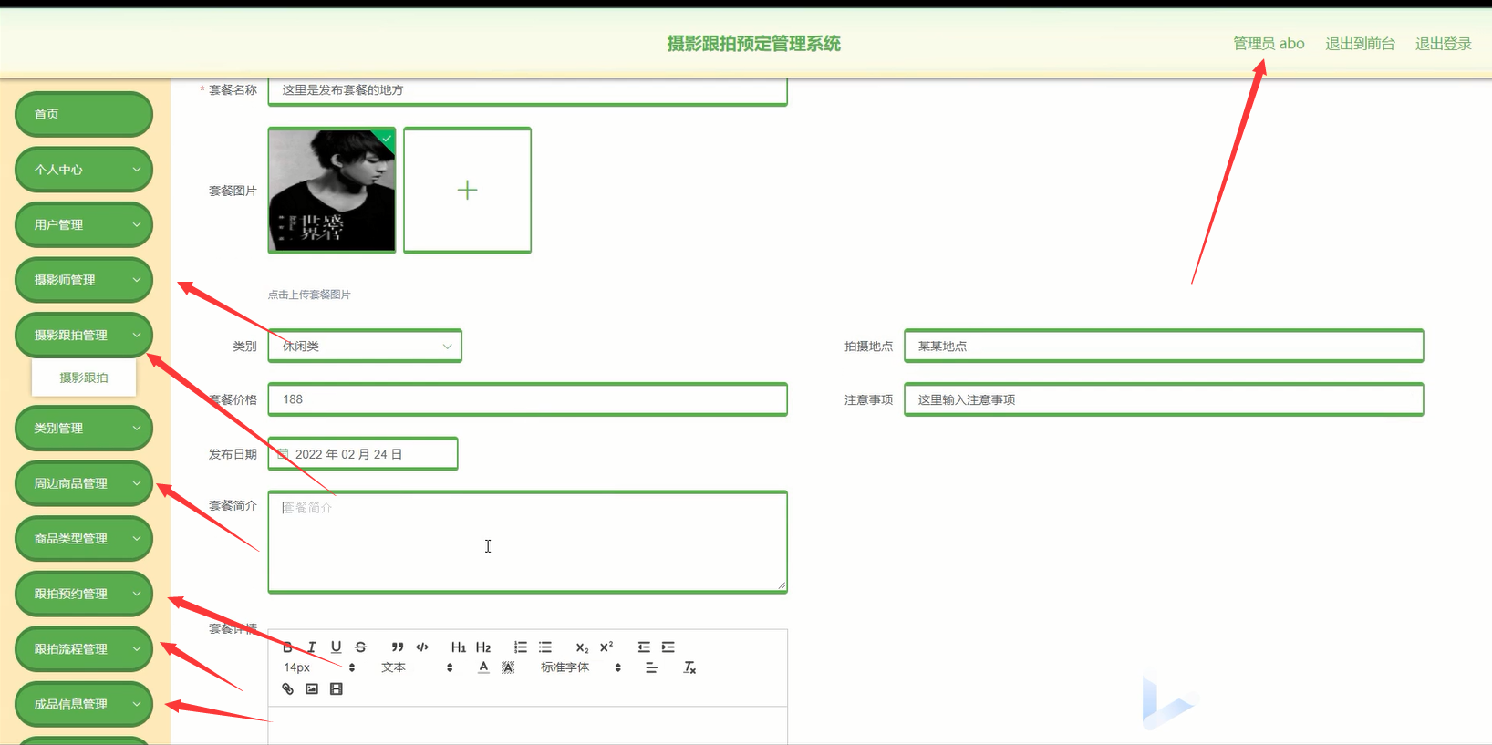Open the 发布日期 date picker
Viewport: 1492px width, 745px height.
(x=363, y=454)
